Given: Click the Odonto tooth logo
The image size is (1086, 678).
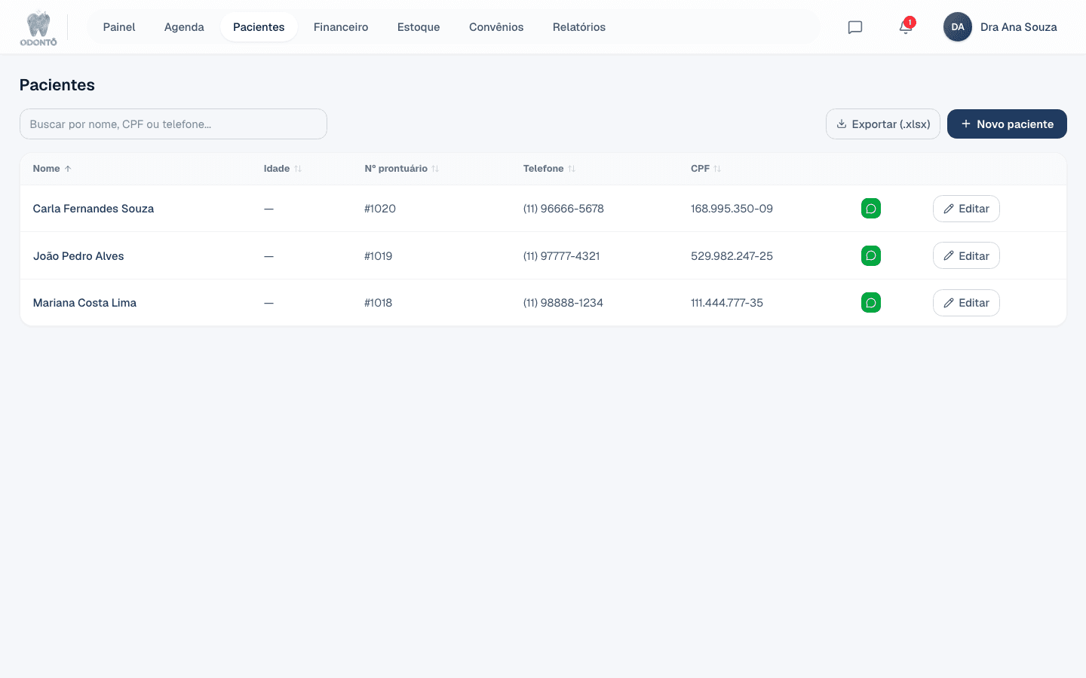Looking at the screenshot, I should [x=38, y=29].
